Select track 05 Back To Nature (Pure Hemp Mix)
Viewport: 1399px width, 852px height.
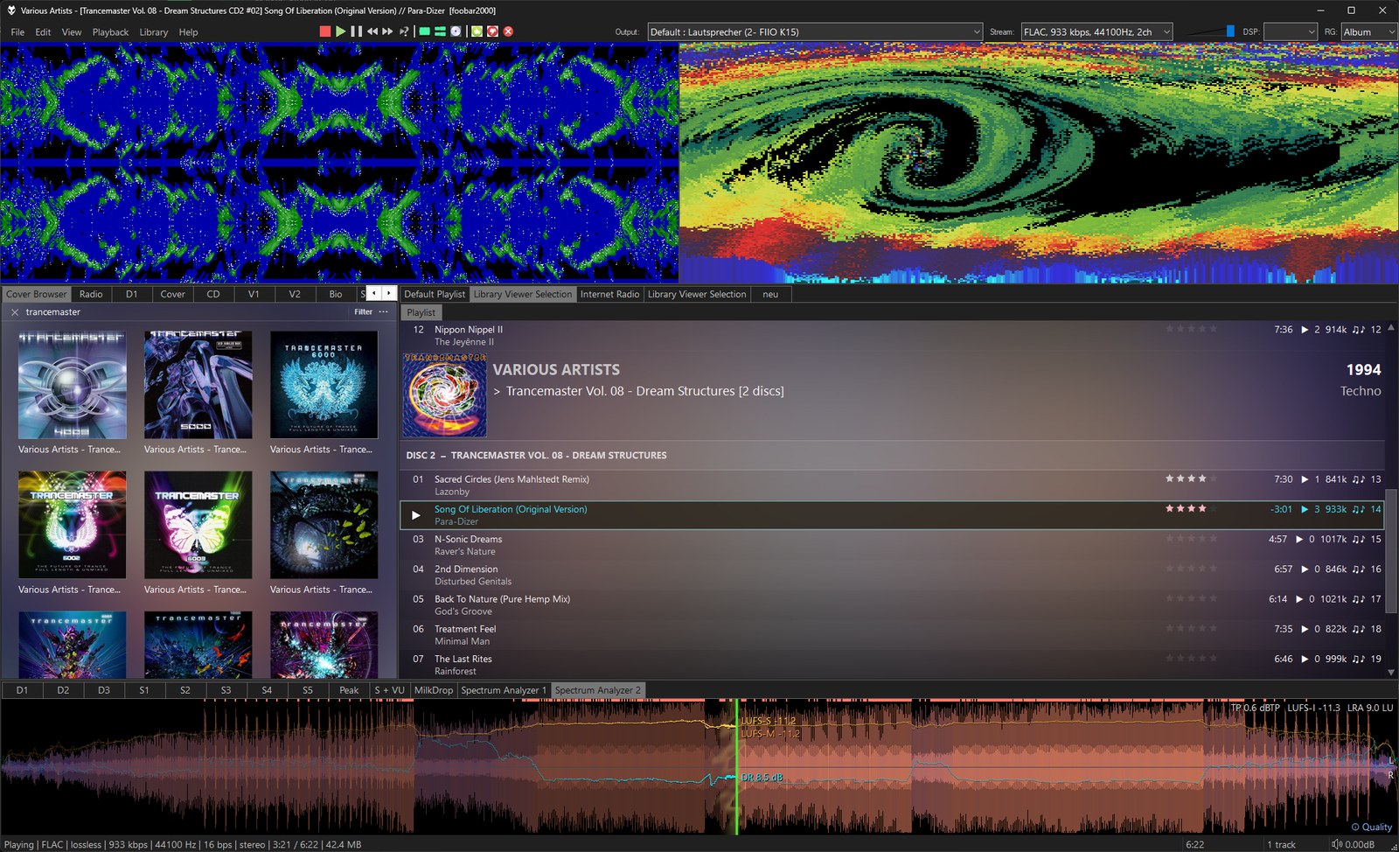pyautogui.click(x=892, y=604)
